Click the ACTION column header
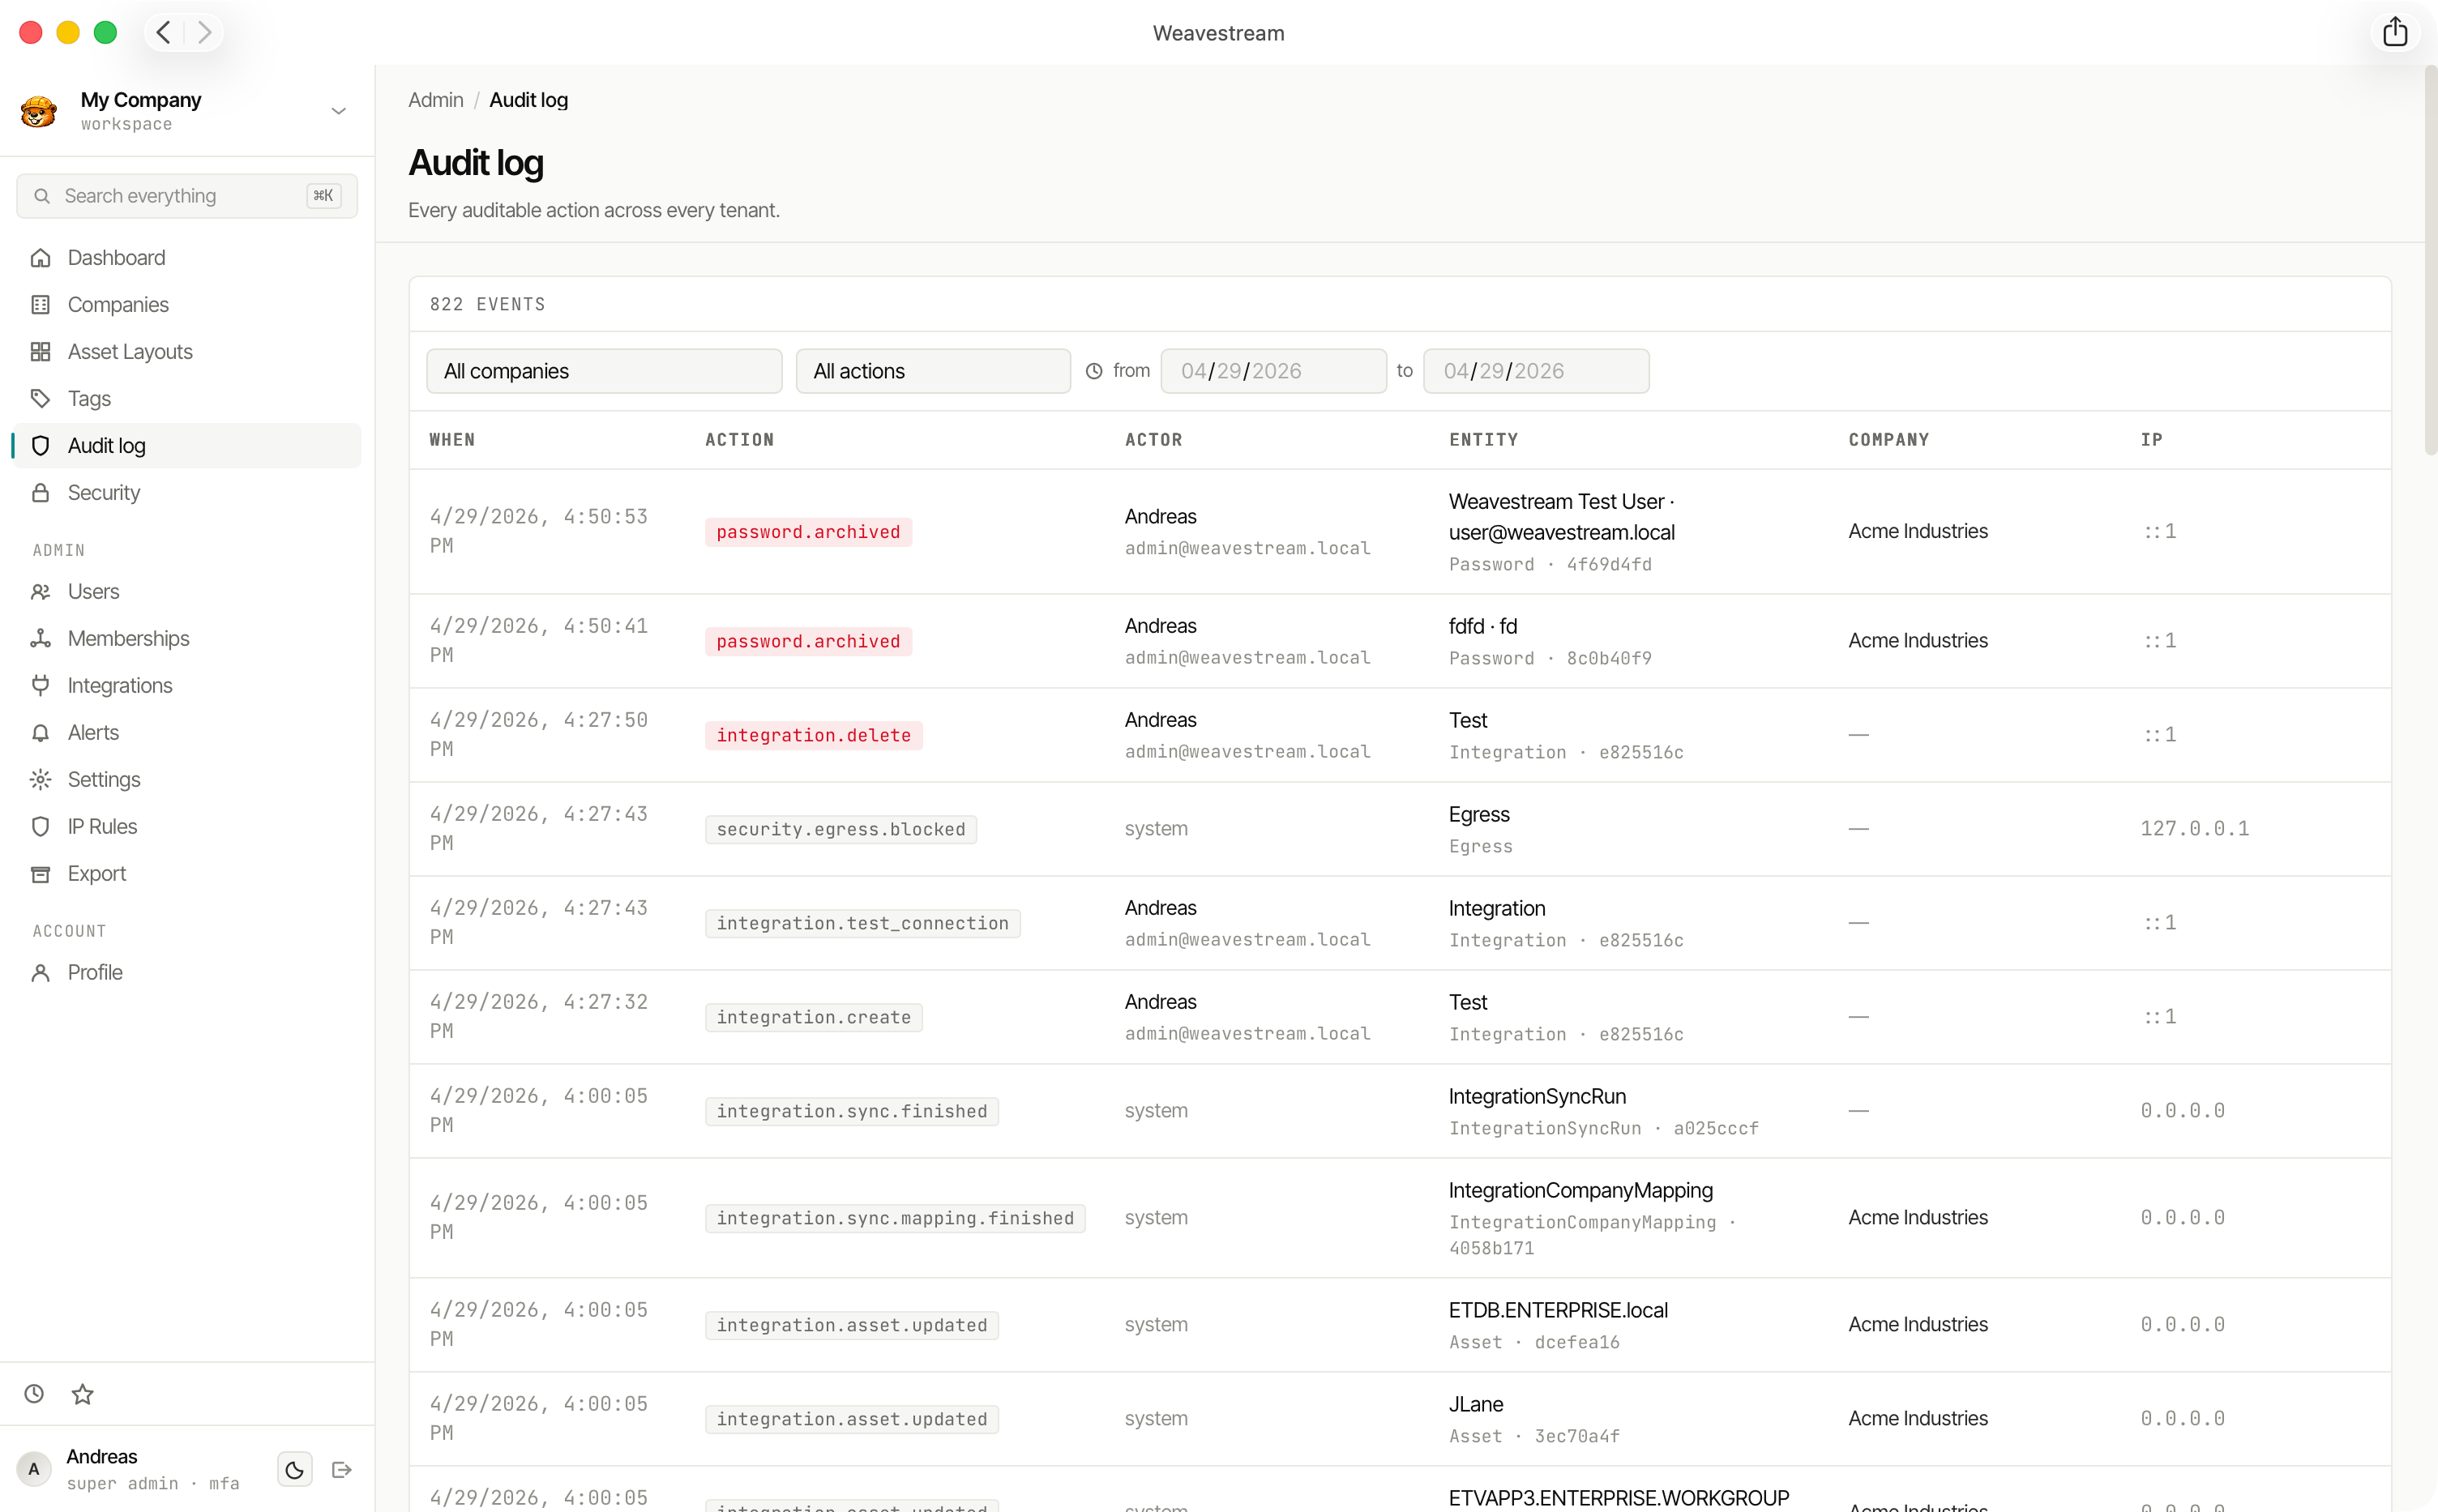The width and height of the screenshot is (2438, 1512). coord(739,440)
